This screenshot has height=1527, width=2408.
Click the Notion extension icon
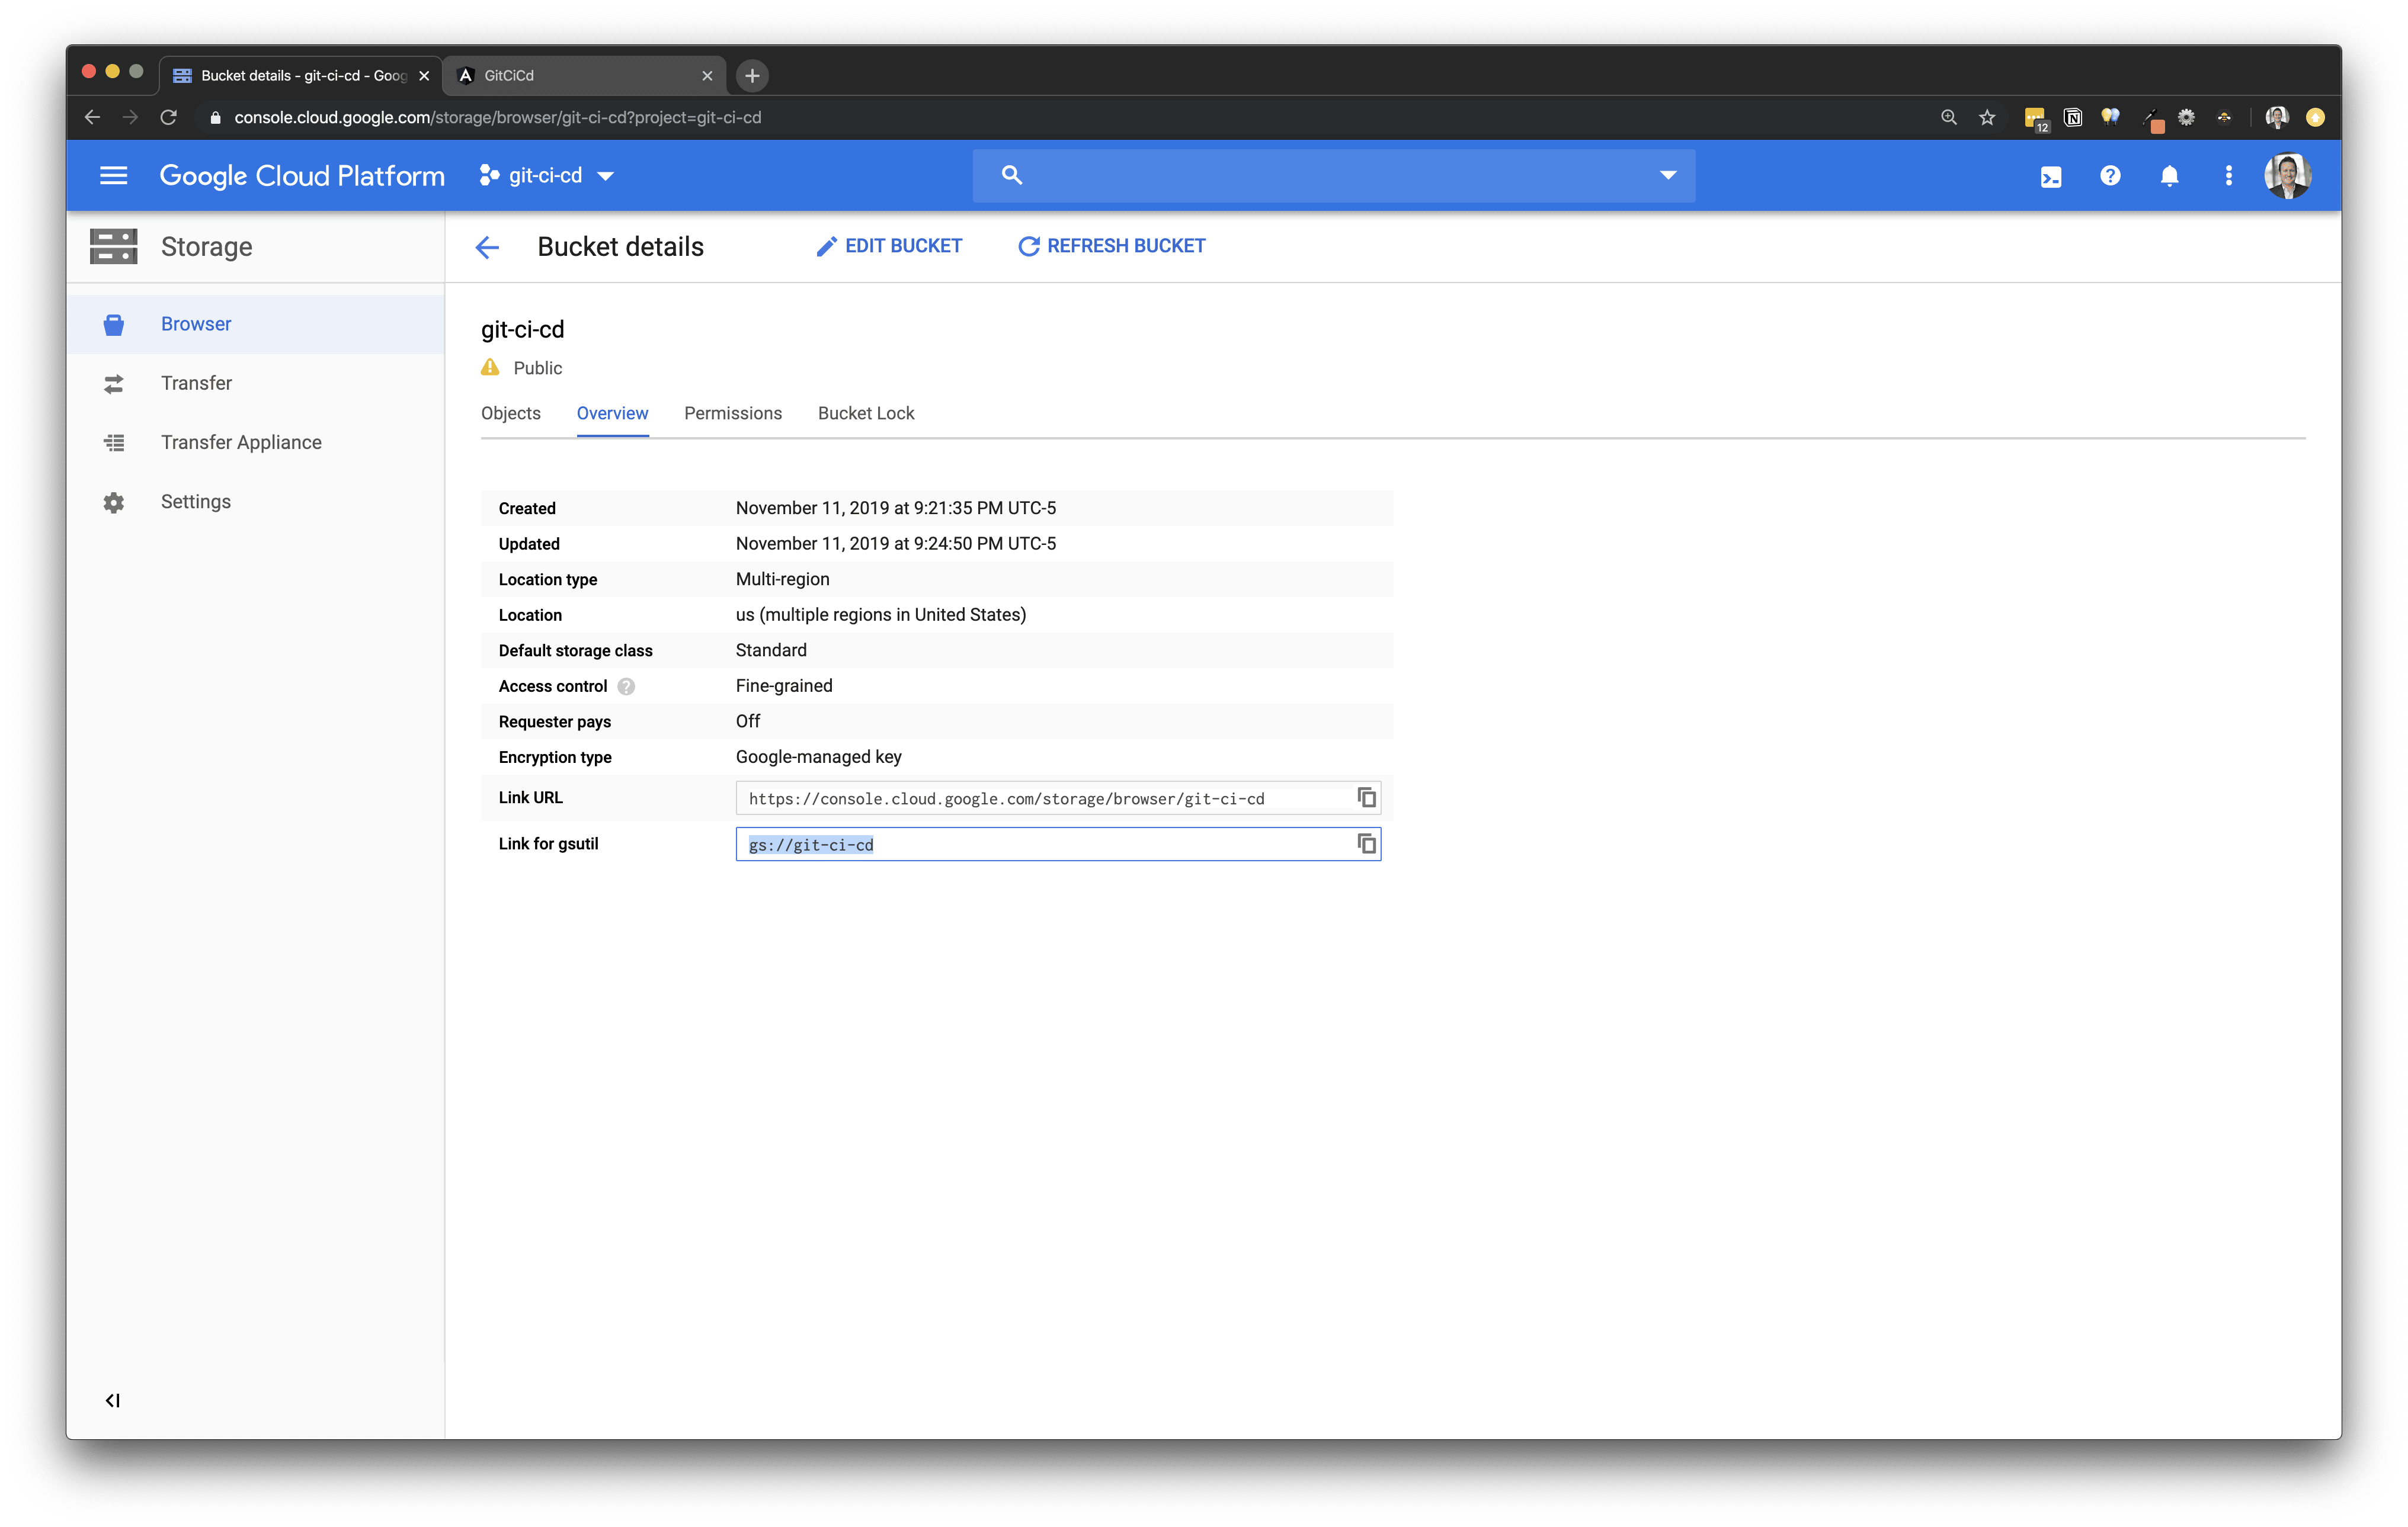(x=2073, y=118)
